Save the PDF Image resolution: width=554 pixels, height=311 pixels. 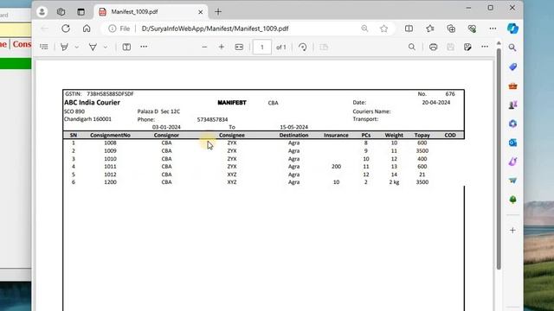click(x=450, y=47)
